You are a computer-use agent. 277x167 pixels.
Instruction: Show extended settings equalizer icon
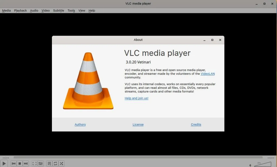pos(41,163)
